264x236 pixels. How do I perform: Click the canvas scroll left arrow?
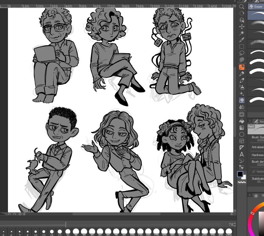[24, 214]
